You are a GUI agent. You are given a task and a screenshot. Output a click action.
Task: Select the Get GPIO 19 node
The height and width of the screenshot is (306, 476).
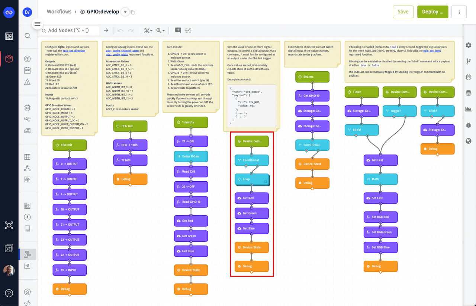[312, 96]
